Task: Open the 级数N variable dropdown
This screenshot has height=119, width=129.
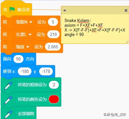Action: coord(24,22)
